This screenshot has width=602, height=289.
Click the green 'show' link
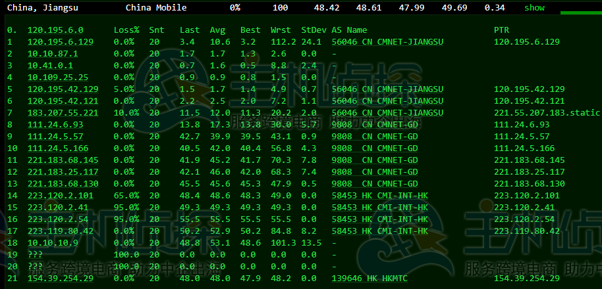pos(534,8)
